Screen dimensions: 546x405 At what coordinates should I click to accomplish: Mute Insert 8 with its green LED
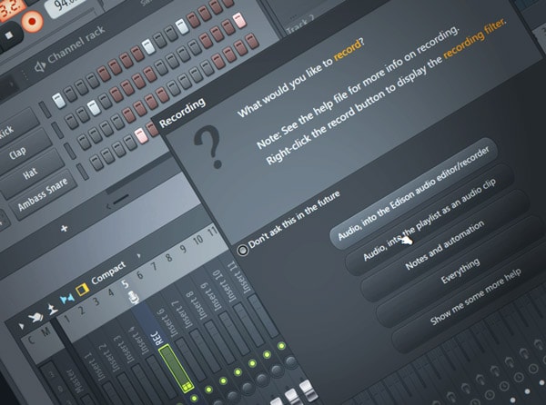[238, 372]
